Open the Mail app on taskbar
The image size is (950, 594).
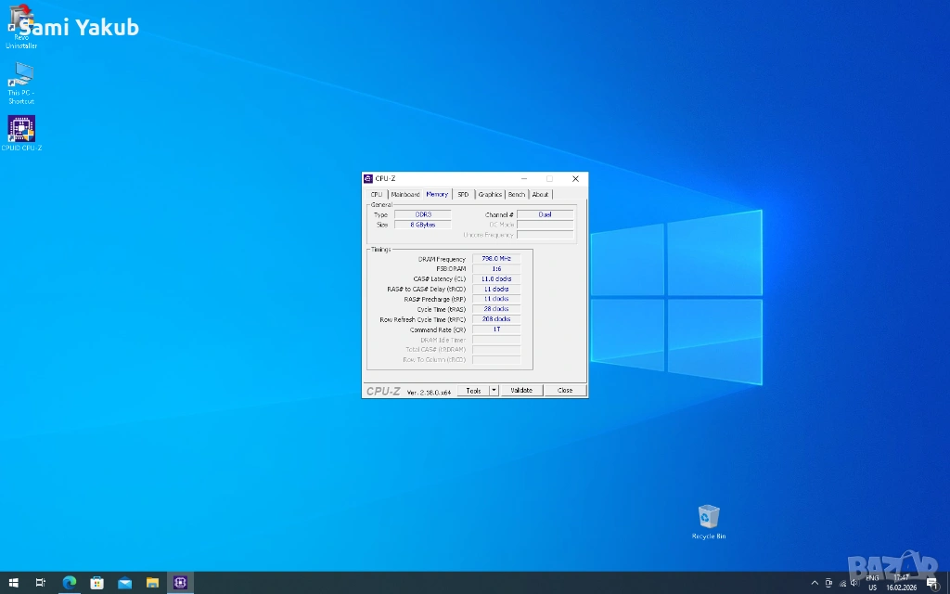[124, 583]
